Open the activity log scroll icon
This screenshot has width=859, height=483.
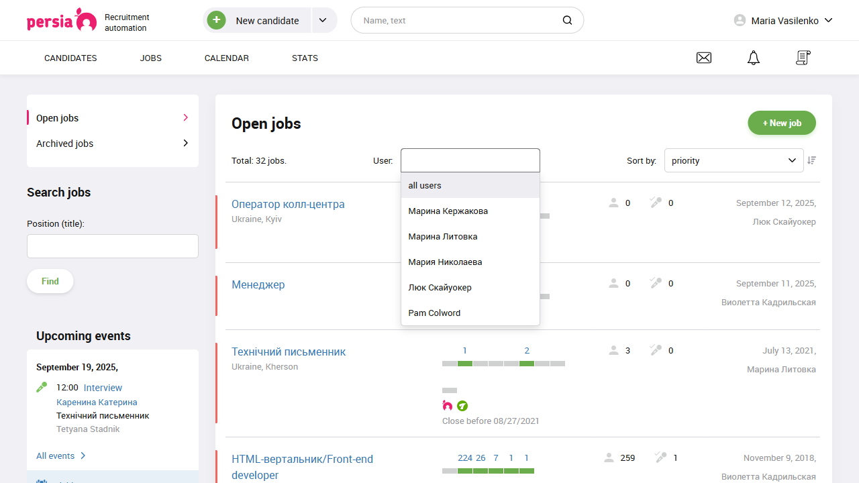click(x=803, y=58)
